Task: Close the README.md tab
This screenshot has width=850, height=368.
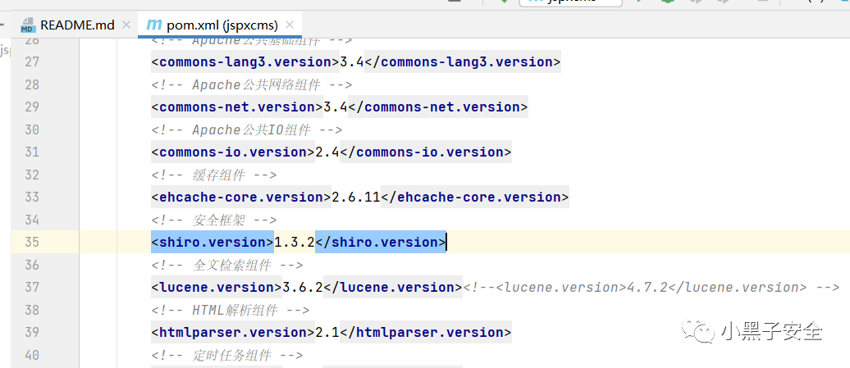Action: pyautogui.click(x=126, y=25)
